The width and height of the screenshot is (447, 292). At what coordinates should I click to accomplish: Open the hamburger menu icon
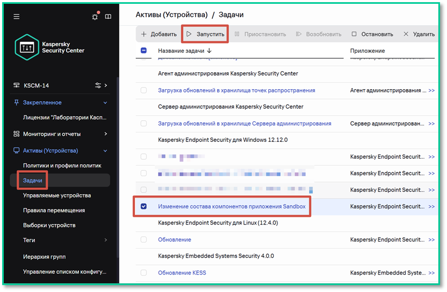(16, 16)
